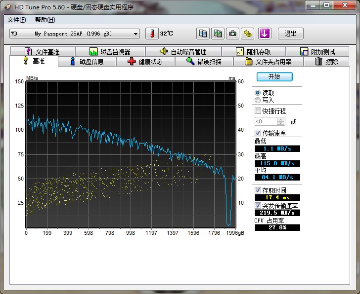Uncheck the 传输速率 checkbox
360x294 pixels.
click(x=258, y=133)
